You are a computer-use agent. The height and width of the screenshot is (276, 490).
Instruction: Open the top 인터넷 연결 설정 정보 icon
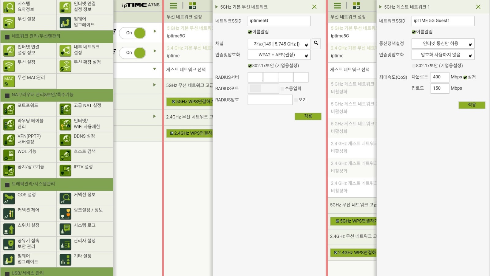(66, 7)
